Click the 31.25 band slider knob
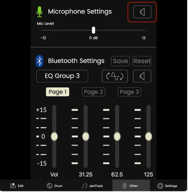 pos(86,137)
